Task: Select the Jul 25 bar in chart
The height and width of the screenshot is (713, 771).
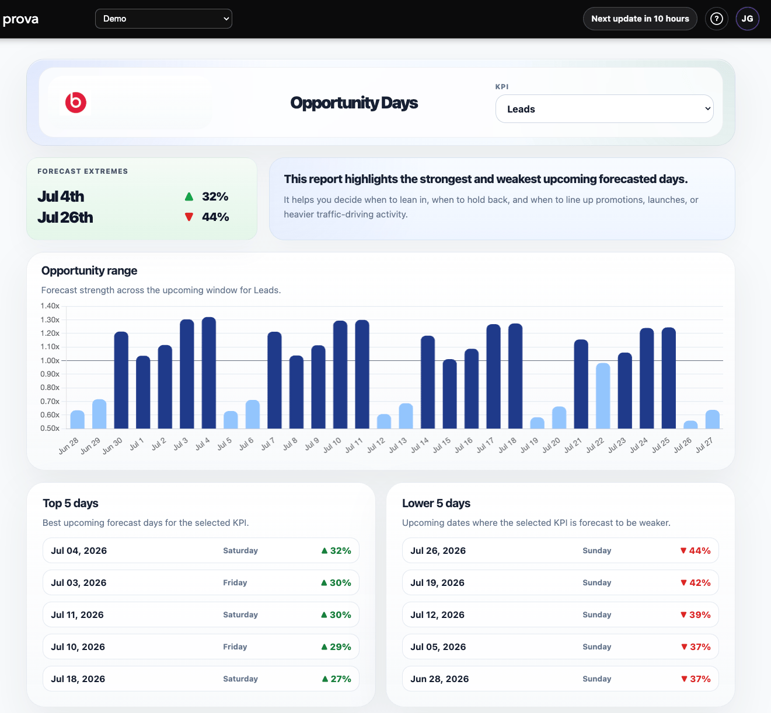Action: [669, 378]
